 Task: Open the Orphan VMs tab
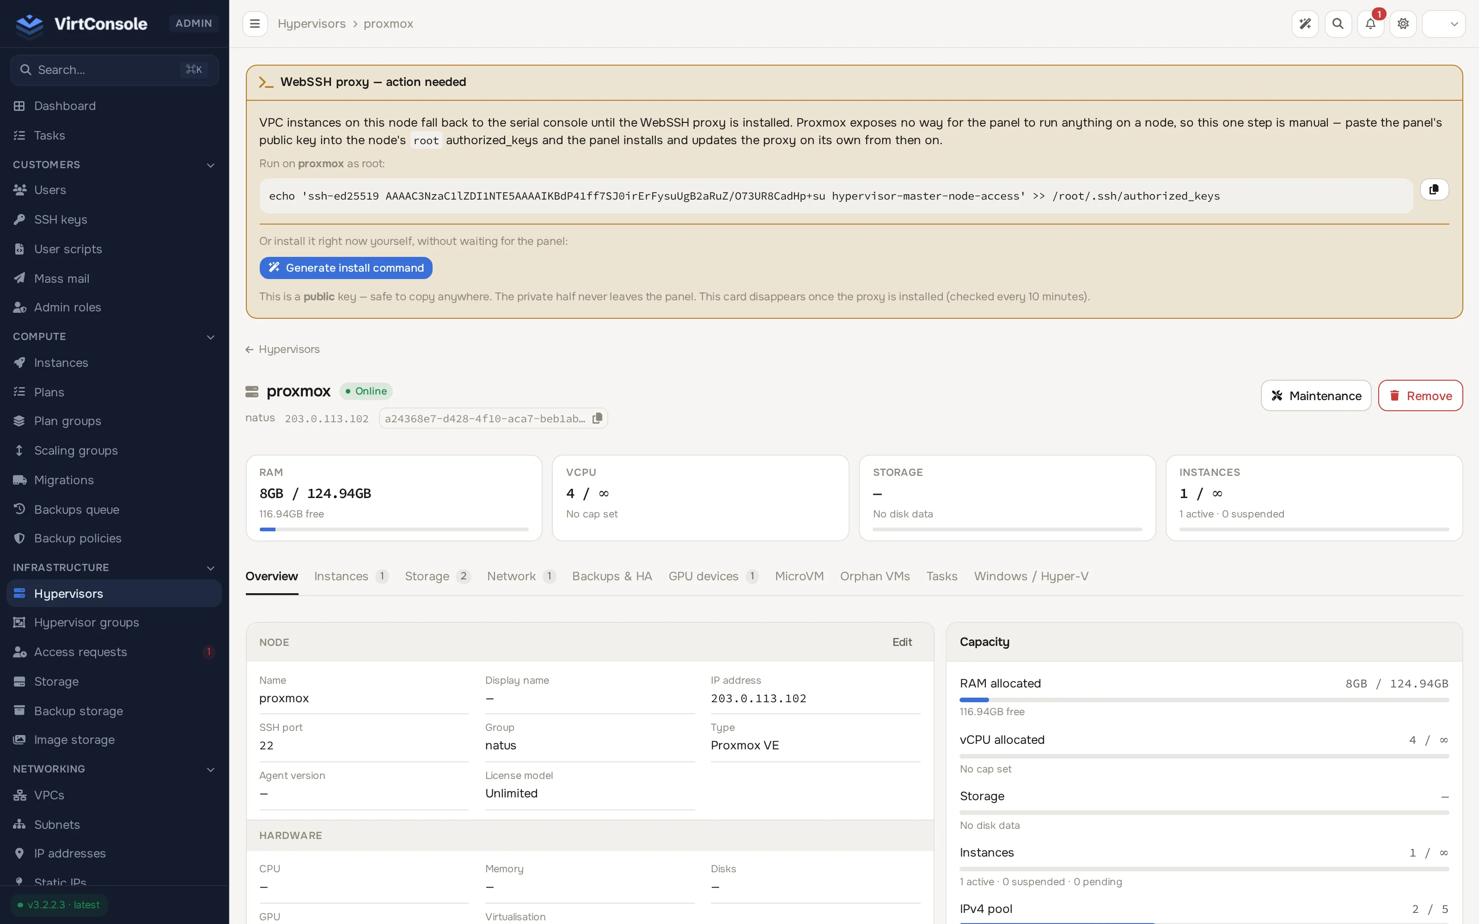(874, 576)
